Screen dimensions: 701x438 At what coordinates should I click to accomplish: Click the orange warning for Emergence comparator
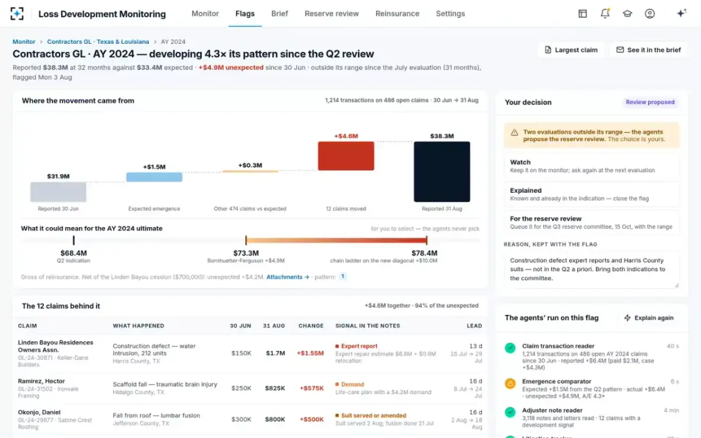[x=510, y=384]
